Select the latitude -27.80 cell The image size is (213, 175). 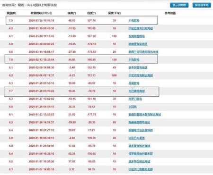72,52
